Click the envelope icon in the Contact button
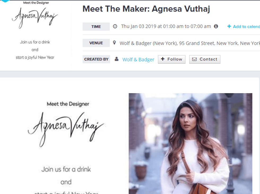Image resolution: width=260 pixels, height=194 pixels. [194, 59]
